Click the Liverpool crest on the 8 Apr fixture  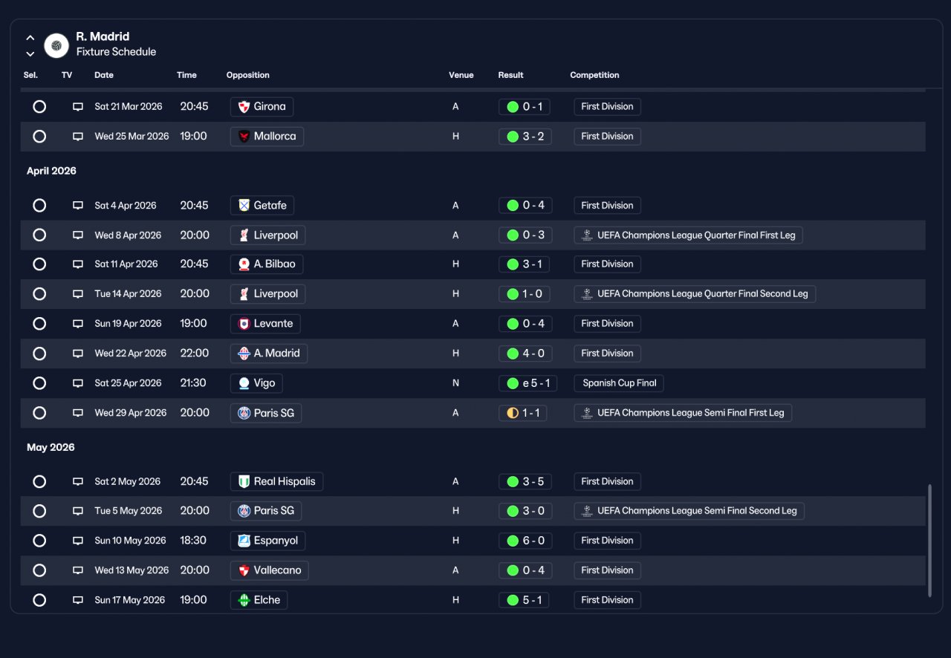point(244,235)
